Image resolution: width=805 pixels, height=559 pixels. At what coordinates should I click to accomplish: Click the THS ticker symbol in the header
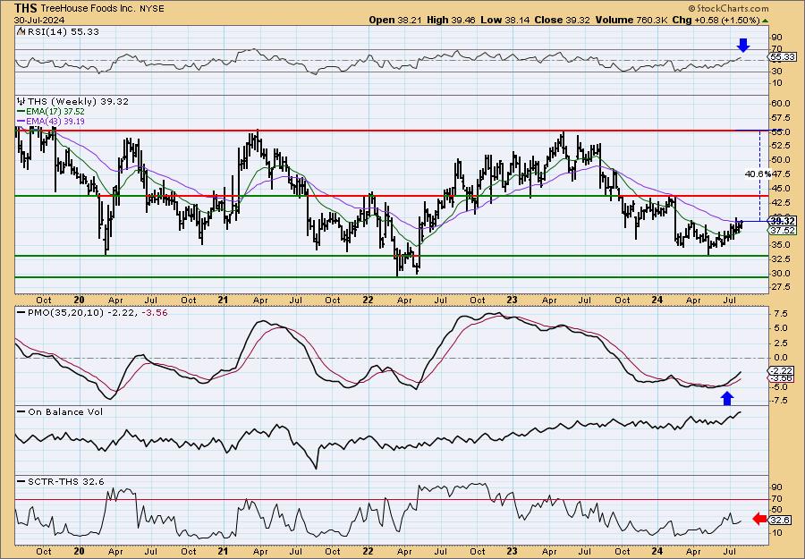pos(26,8)
